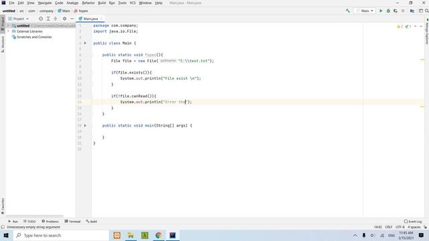The image size is (429, 241).
Task: Click the src breadcrumb in navigation bar
Action: (21, 11)
